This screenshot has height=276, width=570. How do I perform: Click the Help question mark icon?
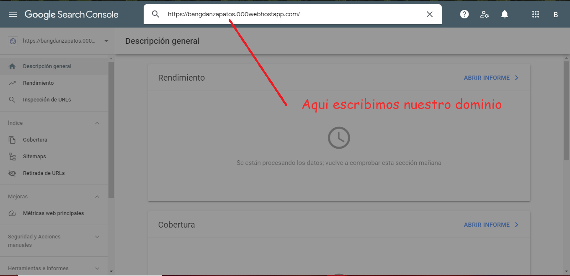pyautogui.click(x=464, y=15)
